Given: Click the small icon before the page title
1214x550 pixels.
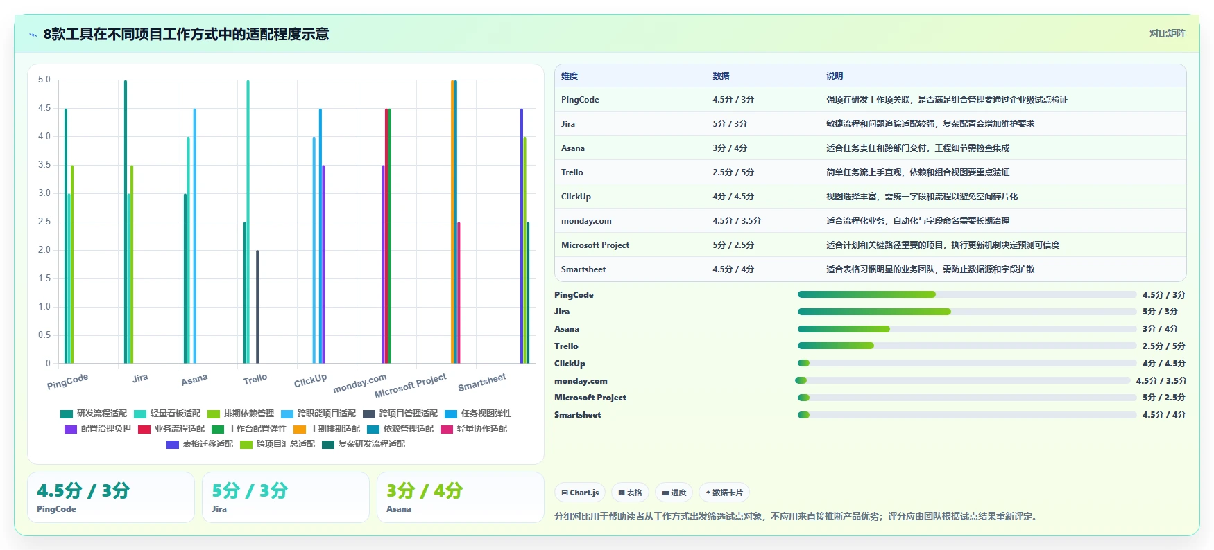Looking at the screenshot, I should (x=33, y=35).
